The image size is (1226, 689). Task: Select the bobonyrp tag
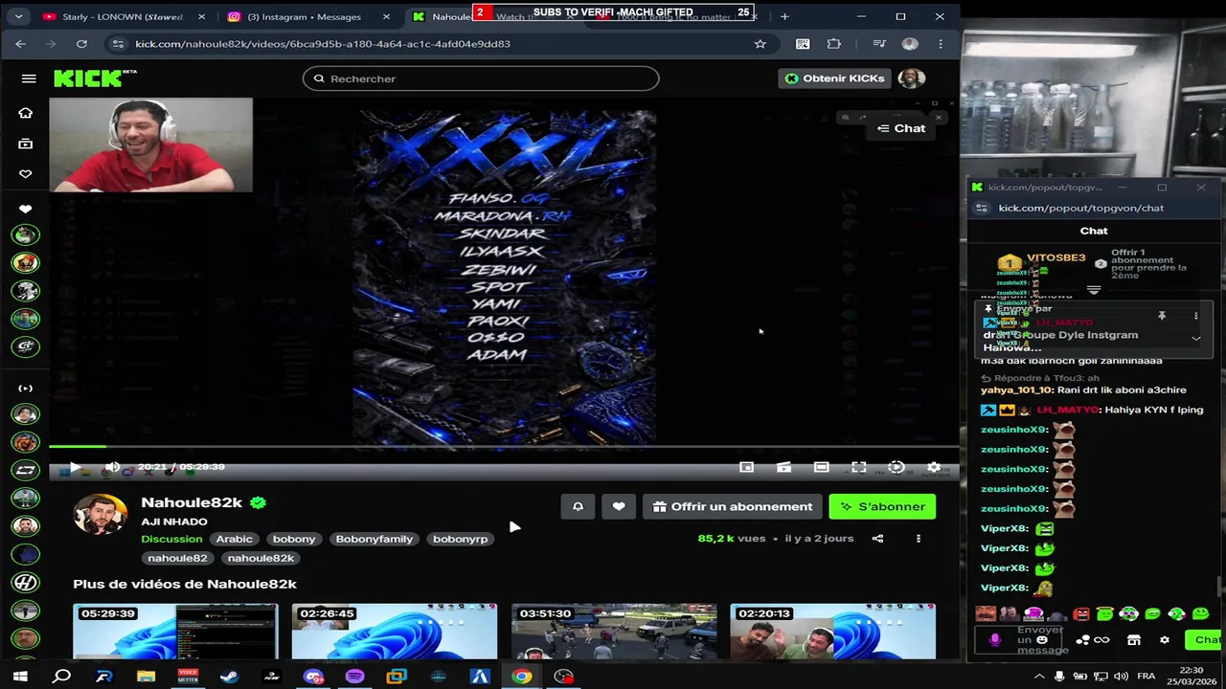pos(460,539)
